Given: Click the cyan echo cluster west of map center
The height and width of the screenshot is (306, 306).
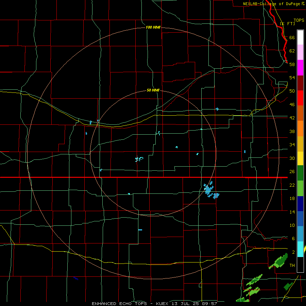Looking at the screenshot, I should 139,159.
